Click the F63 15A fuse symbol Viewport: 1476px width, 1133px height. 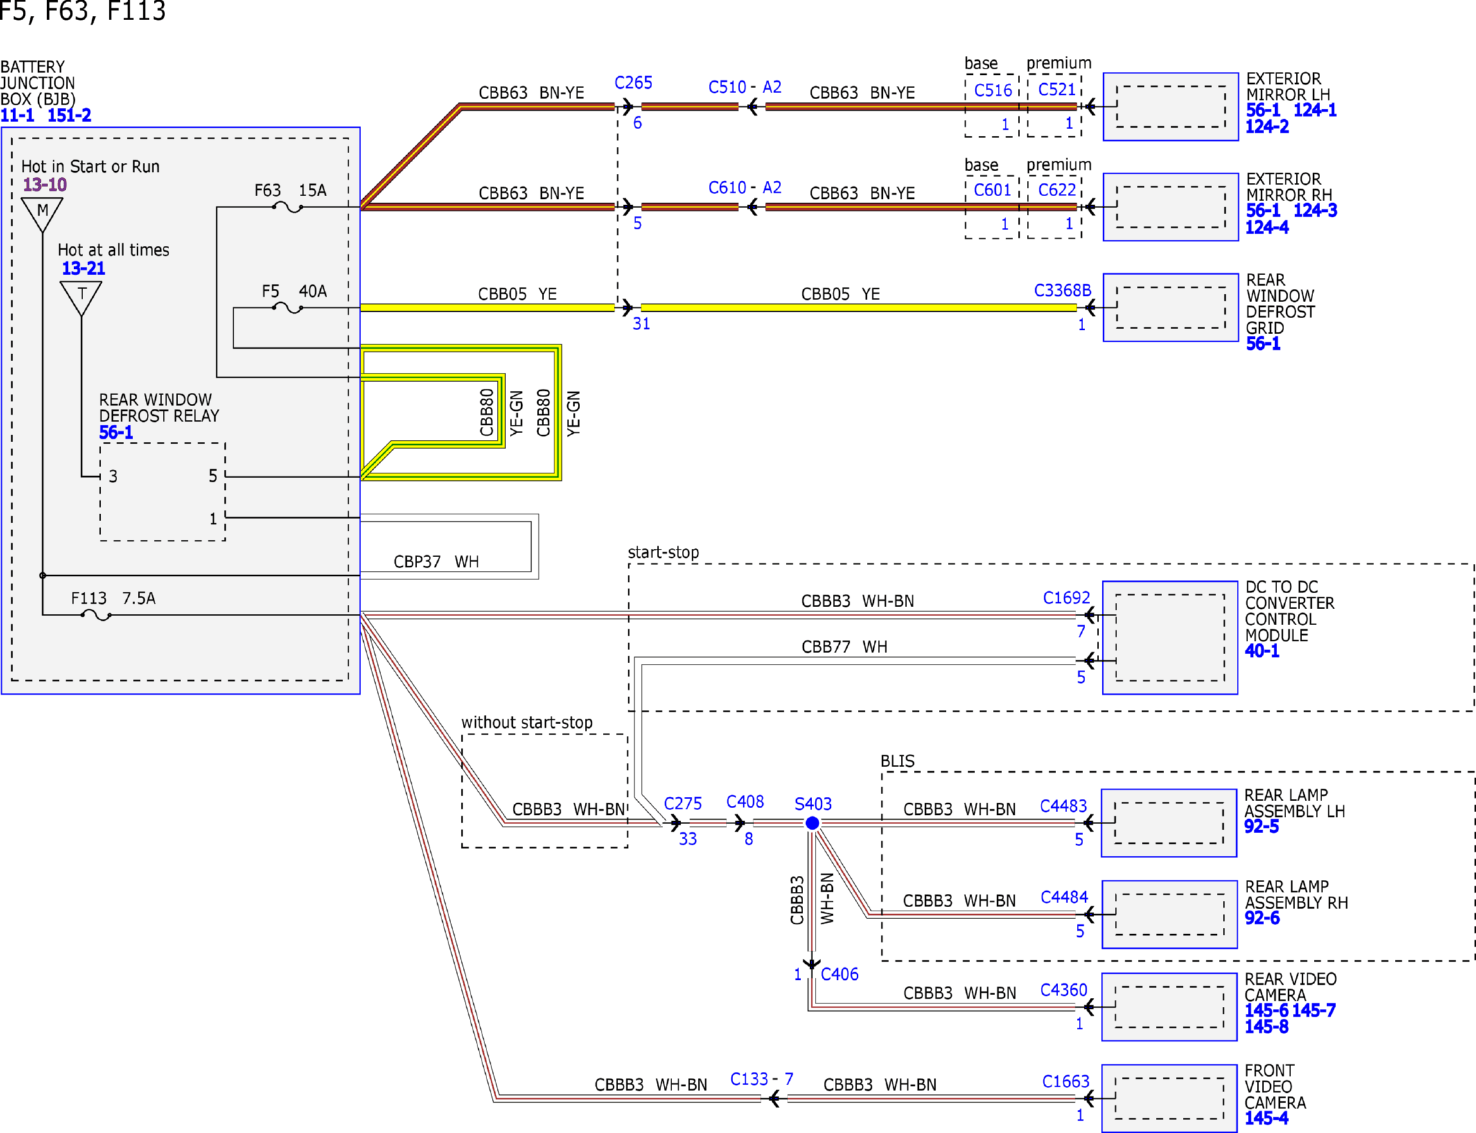(x=288, y=207)
